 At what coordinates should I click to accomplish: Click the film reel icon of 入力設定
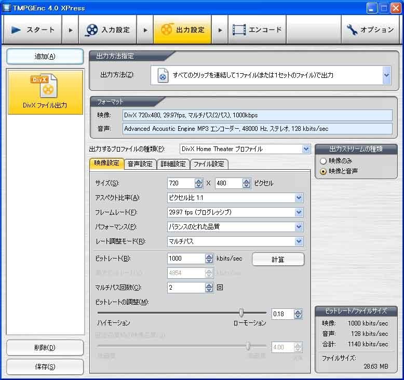point(91,30)
